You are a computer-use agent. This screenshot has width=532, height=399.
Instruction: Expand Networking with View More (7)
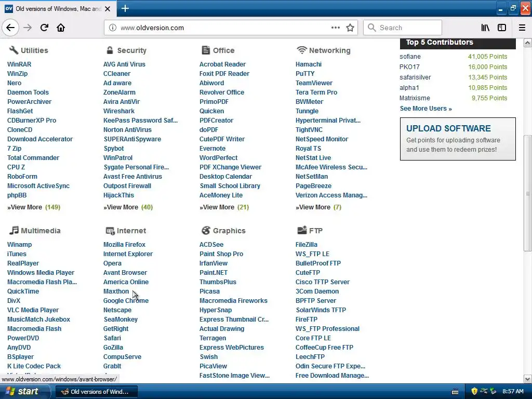(x=318, y=207)
